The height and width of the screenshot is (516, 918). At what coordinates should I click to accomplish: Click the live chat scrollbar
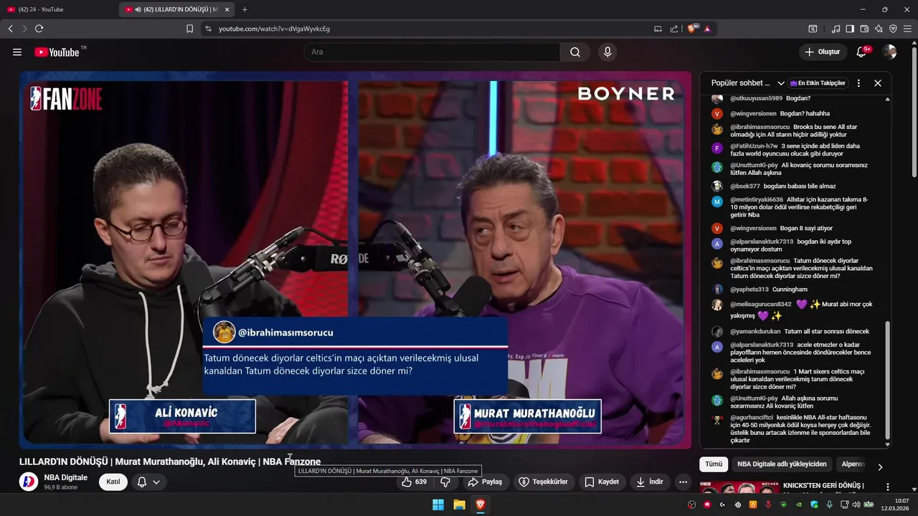[888, 380]
